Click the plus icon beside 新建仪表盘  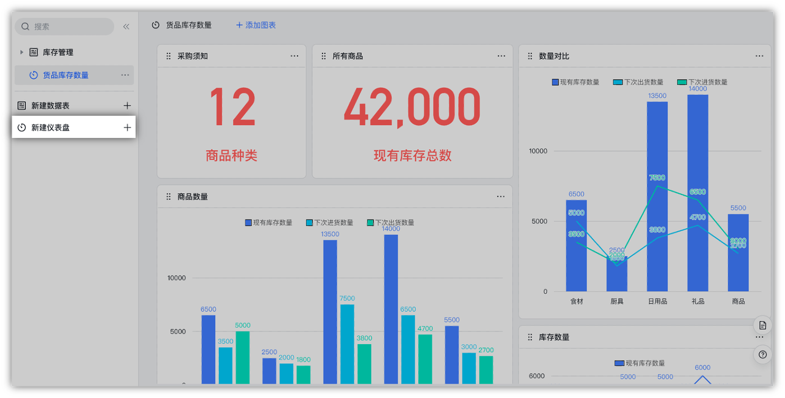127,128
